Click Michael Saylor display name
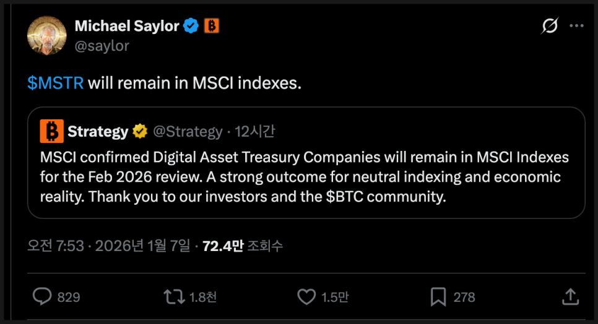This screenshot has width=598, height=324. tap(127, 26)
